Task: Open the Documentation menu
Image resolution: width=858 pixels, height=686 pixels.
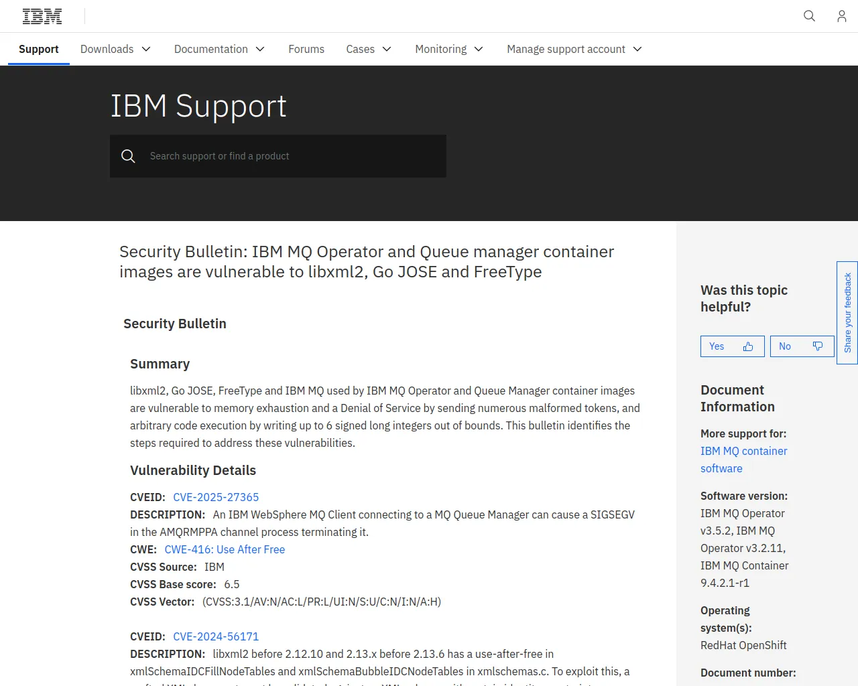Action: (x=219, y=49)
